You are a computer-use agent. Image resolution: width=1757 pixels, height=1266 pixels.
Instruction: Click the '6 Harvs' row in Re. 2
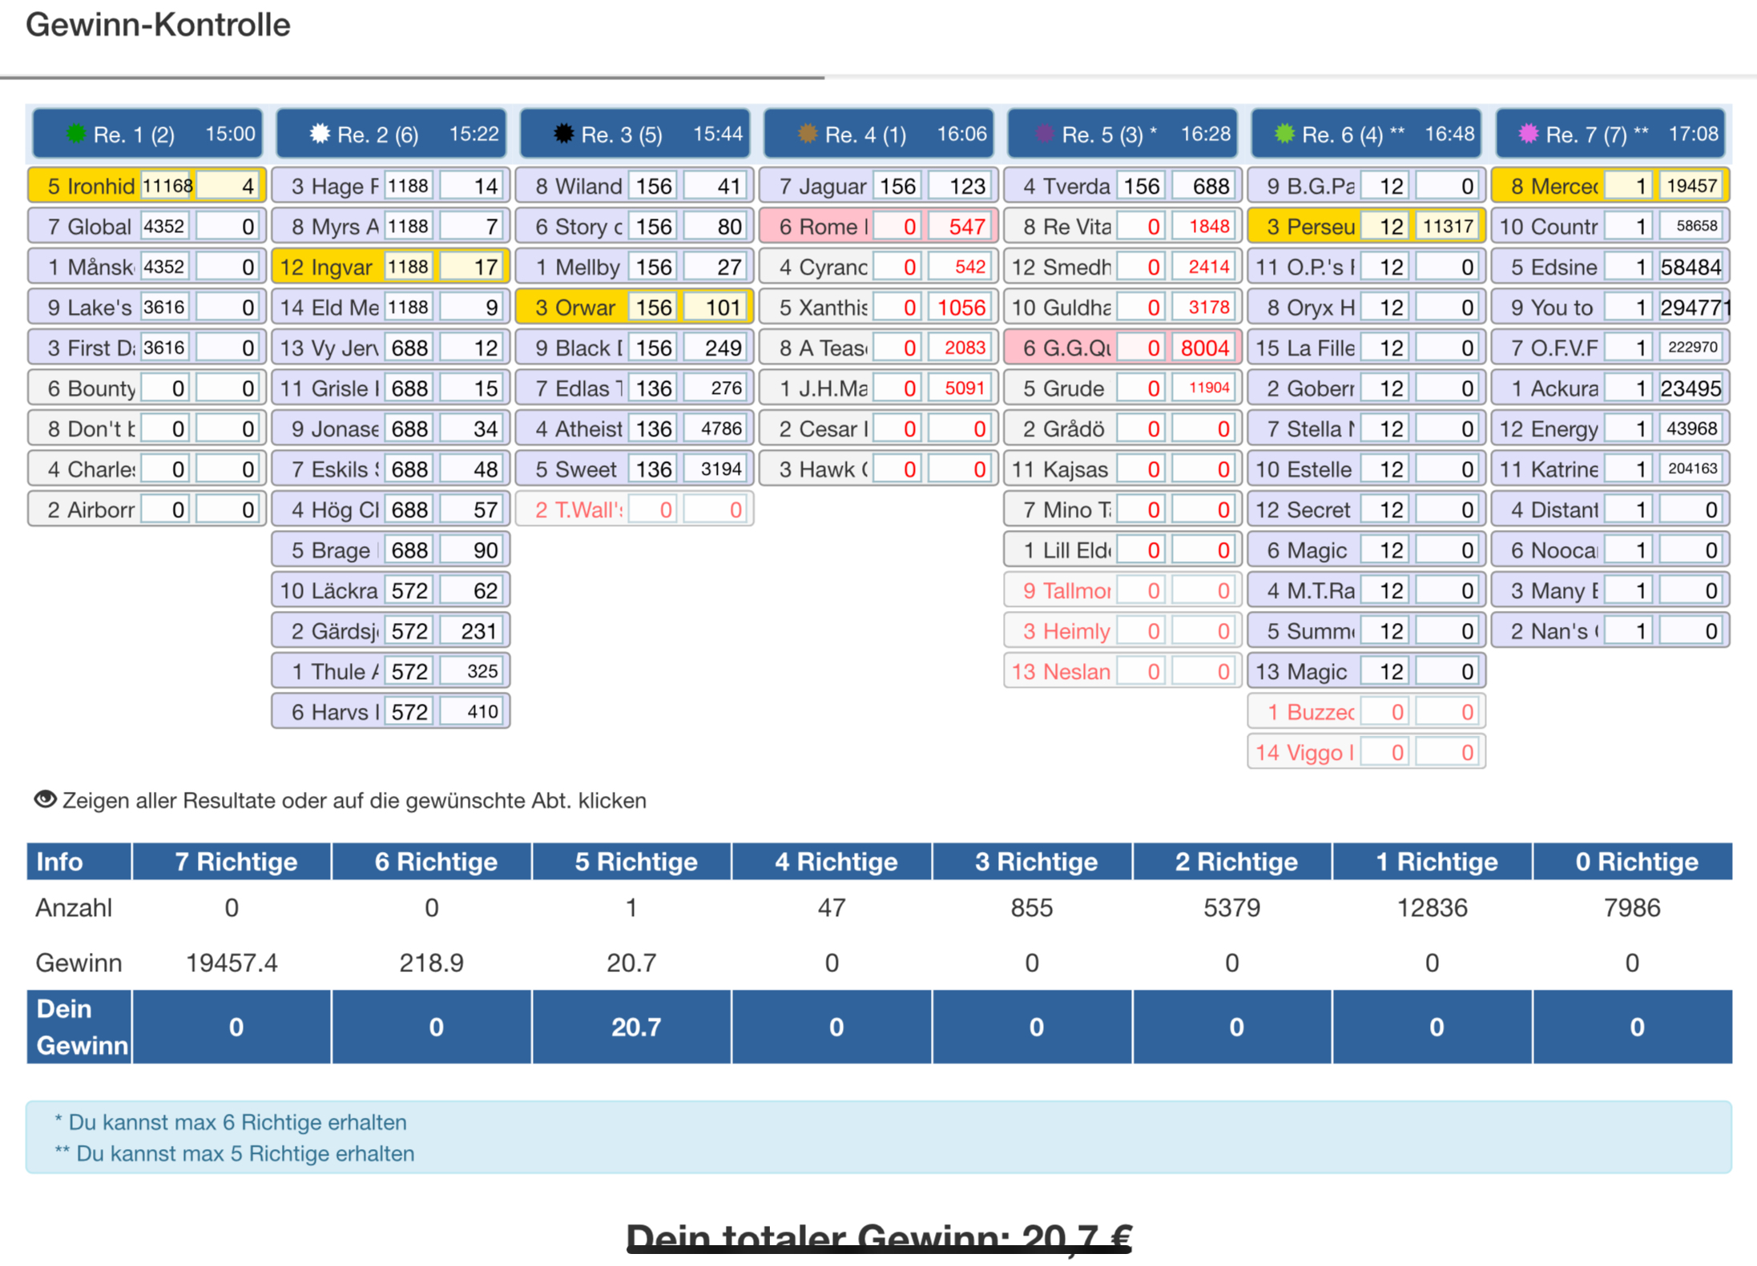click(x=391, y=711)
